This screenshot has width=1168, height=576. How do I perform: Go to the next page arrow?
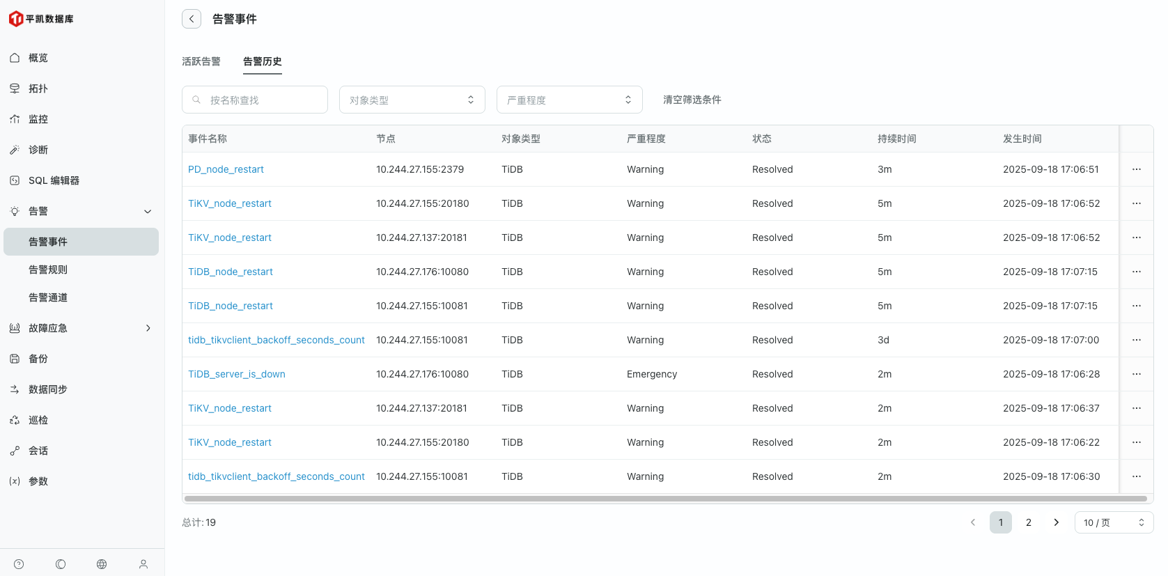point(1056,522)
